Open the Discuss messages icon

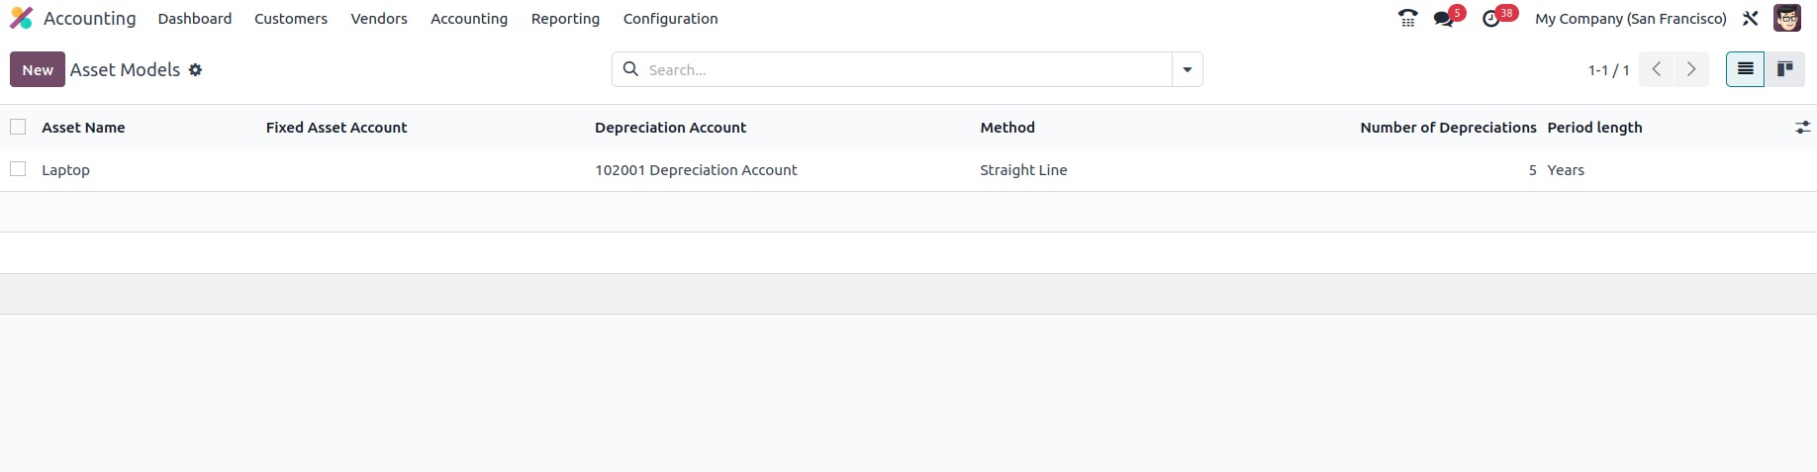point(1444,18)
